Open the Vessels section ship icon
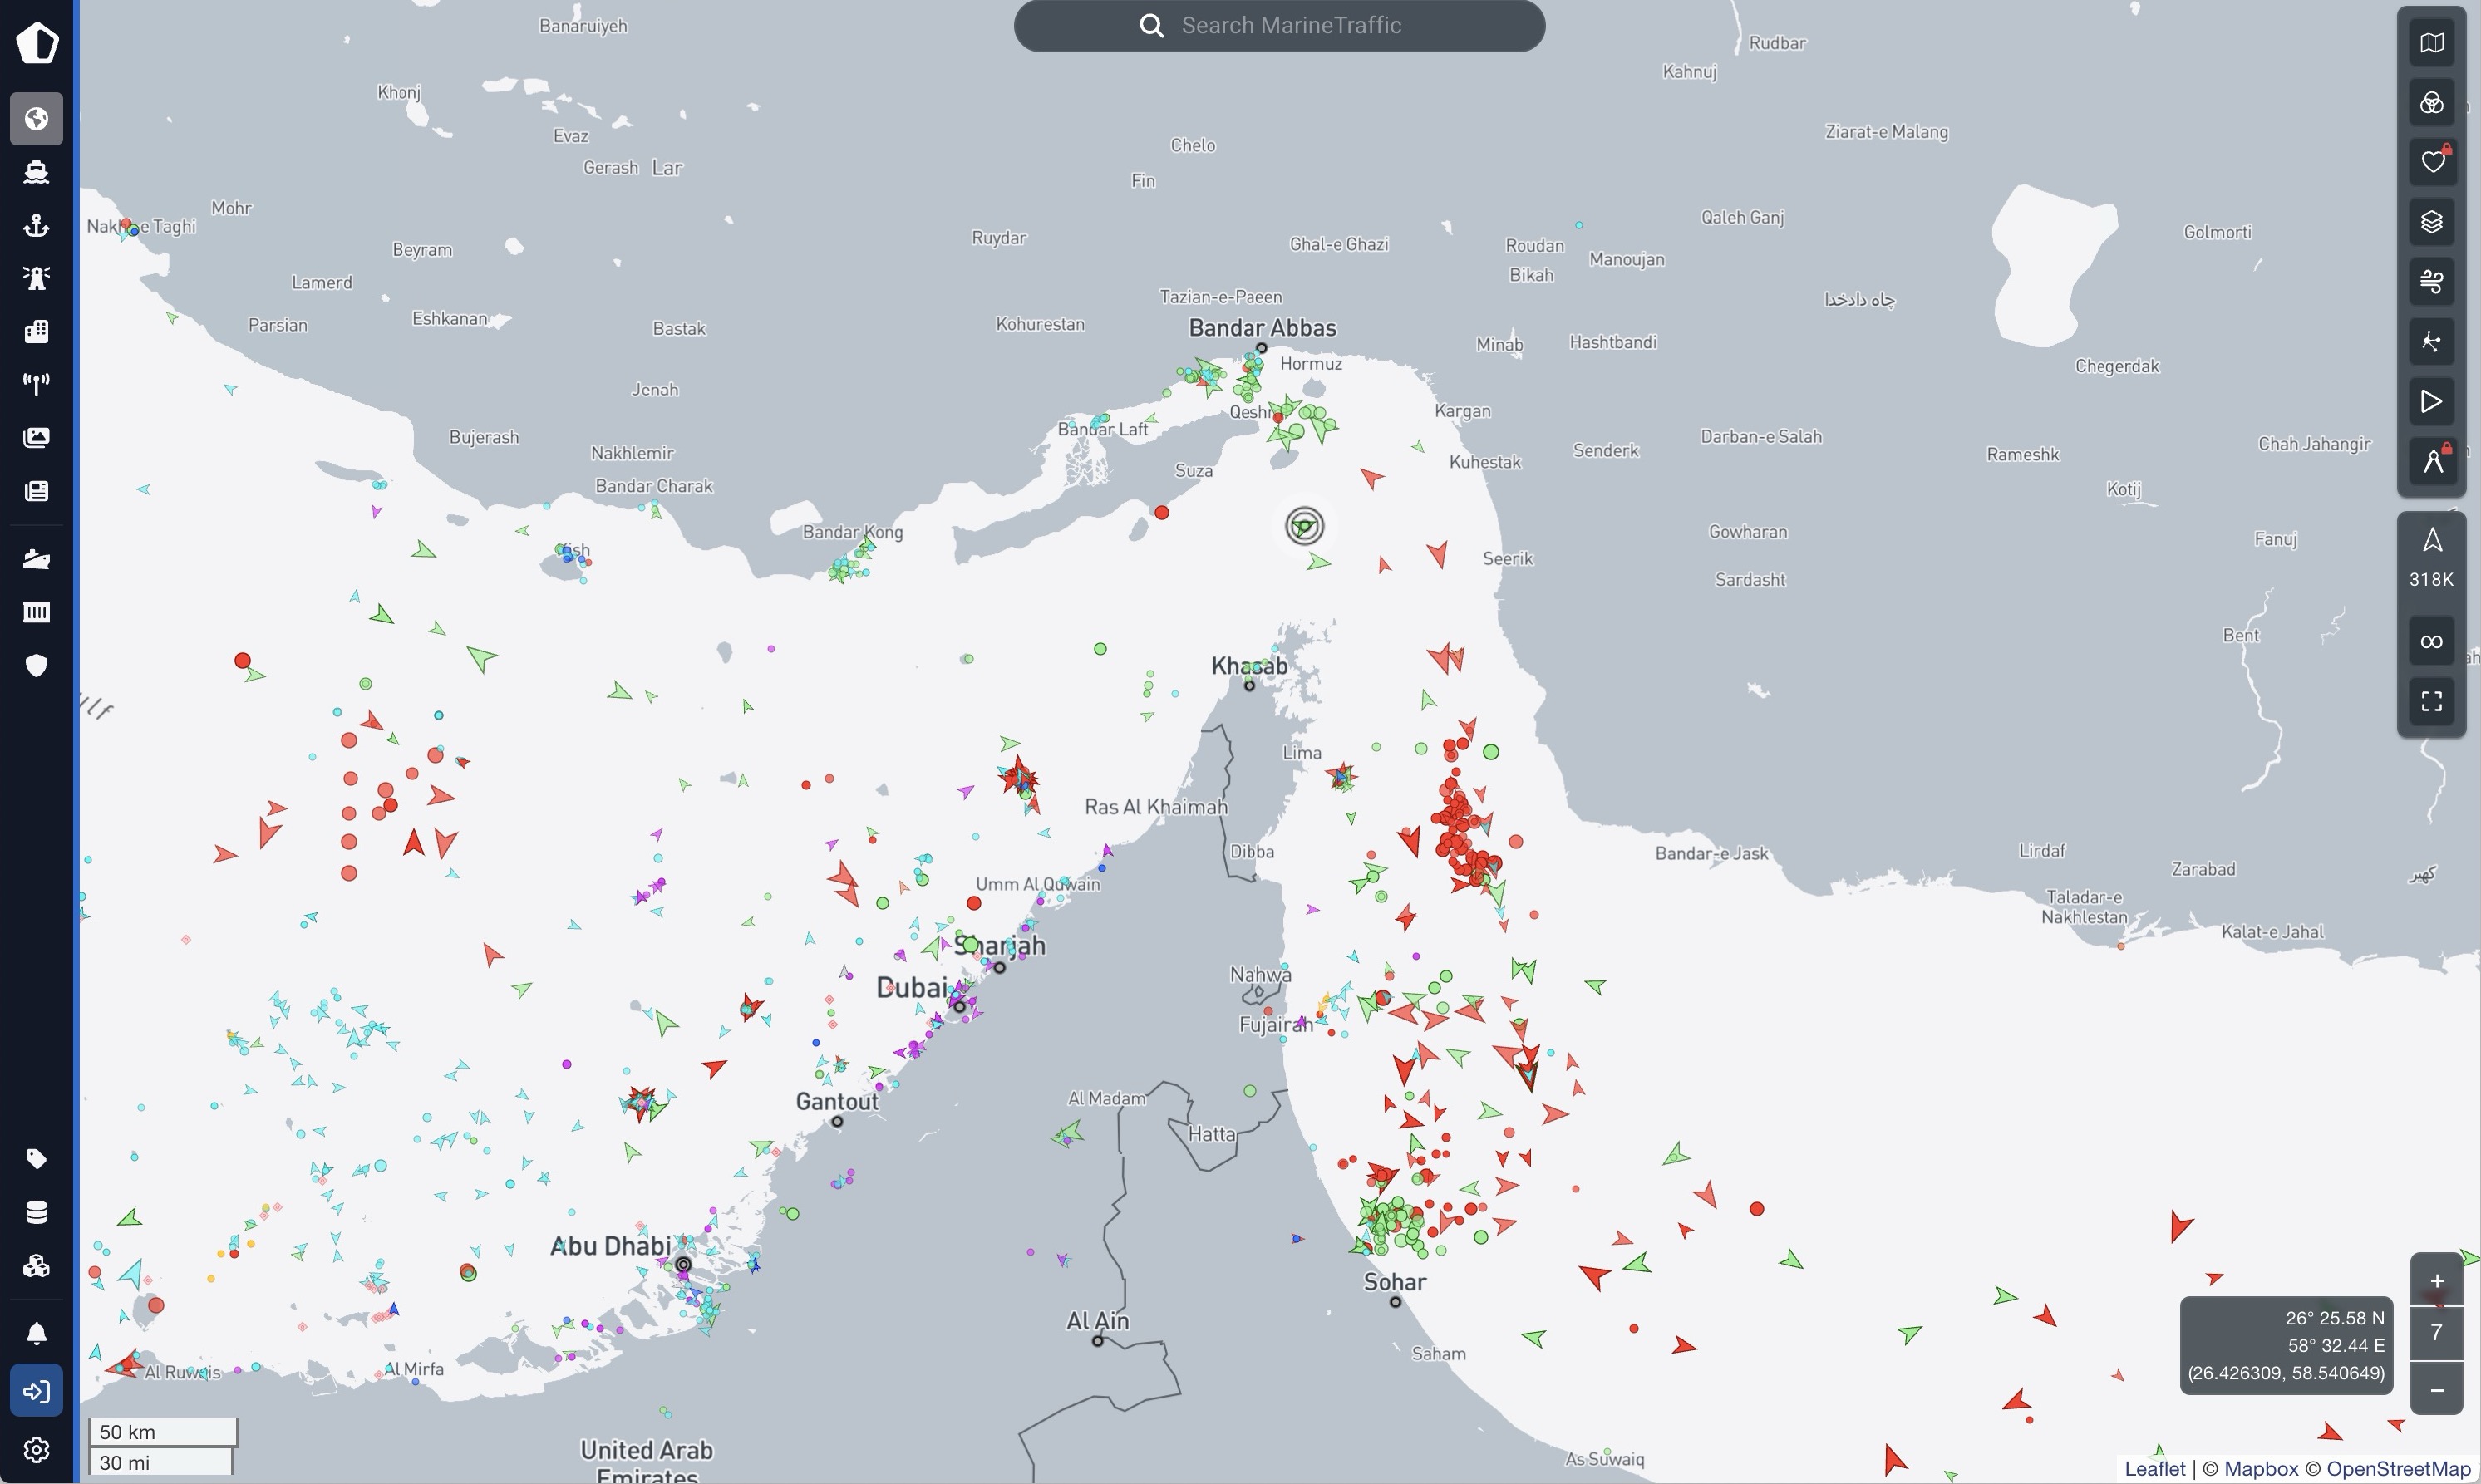This screenshot has width=2481, height=1484. pyautogui.click(x=37, y=172)
